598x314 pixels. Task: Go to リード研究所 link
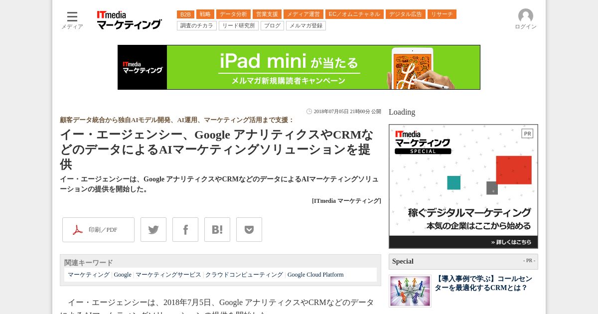click(239, 25)
